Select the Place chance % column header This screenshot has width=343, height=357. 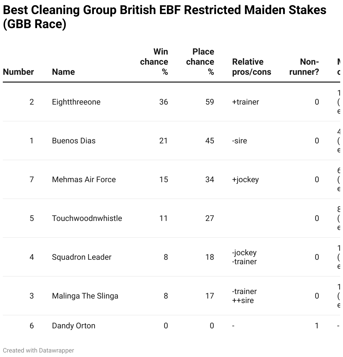200,62
